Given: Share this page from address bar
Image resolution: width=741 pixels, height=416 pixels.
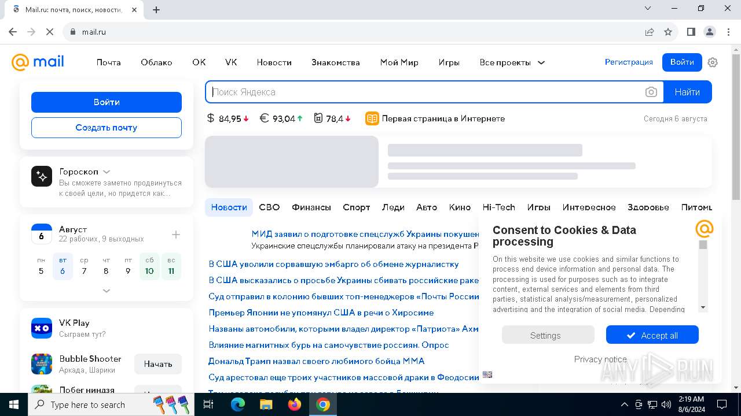Looking at the screenshot, I should pyautogui.click(x=650, y=32).
